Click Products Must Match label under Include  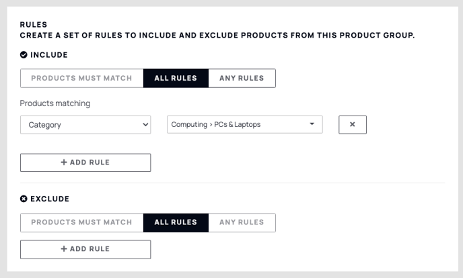coord(82,79)
